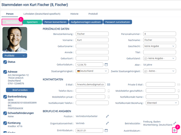The height and width of the screenshot is (135, 181).
Task: Edit Kontierung using its pencil icon
Action: click(5, 123)
